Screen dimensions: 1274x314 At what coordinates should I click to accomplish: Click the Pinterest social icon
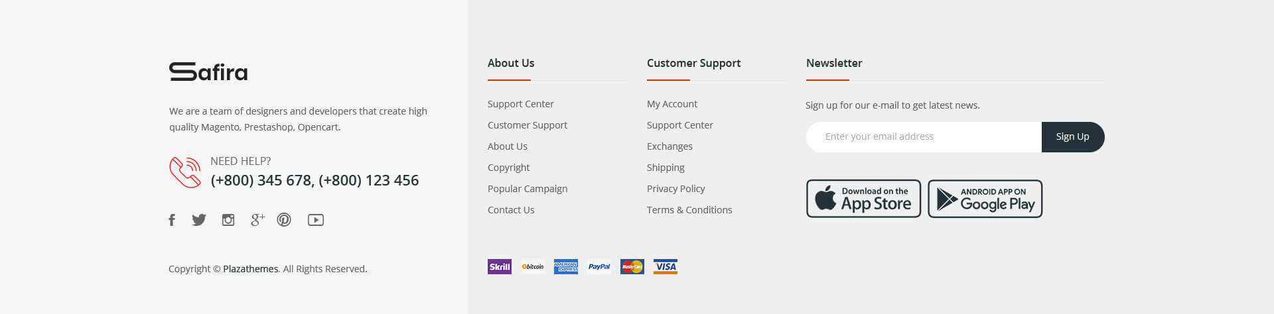coord(284,220)
